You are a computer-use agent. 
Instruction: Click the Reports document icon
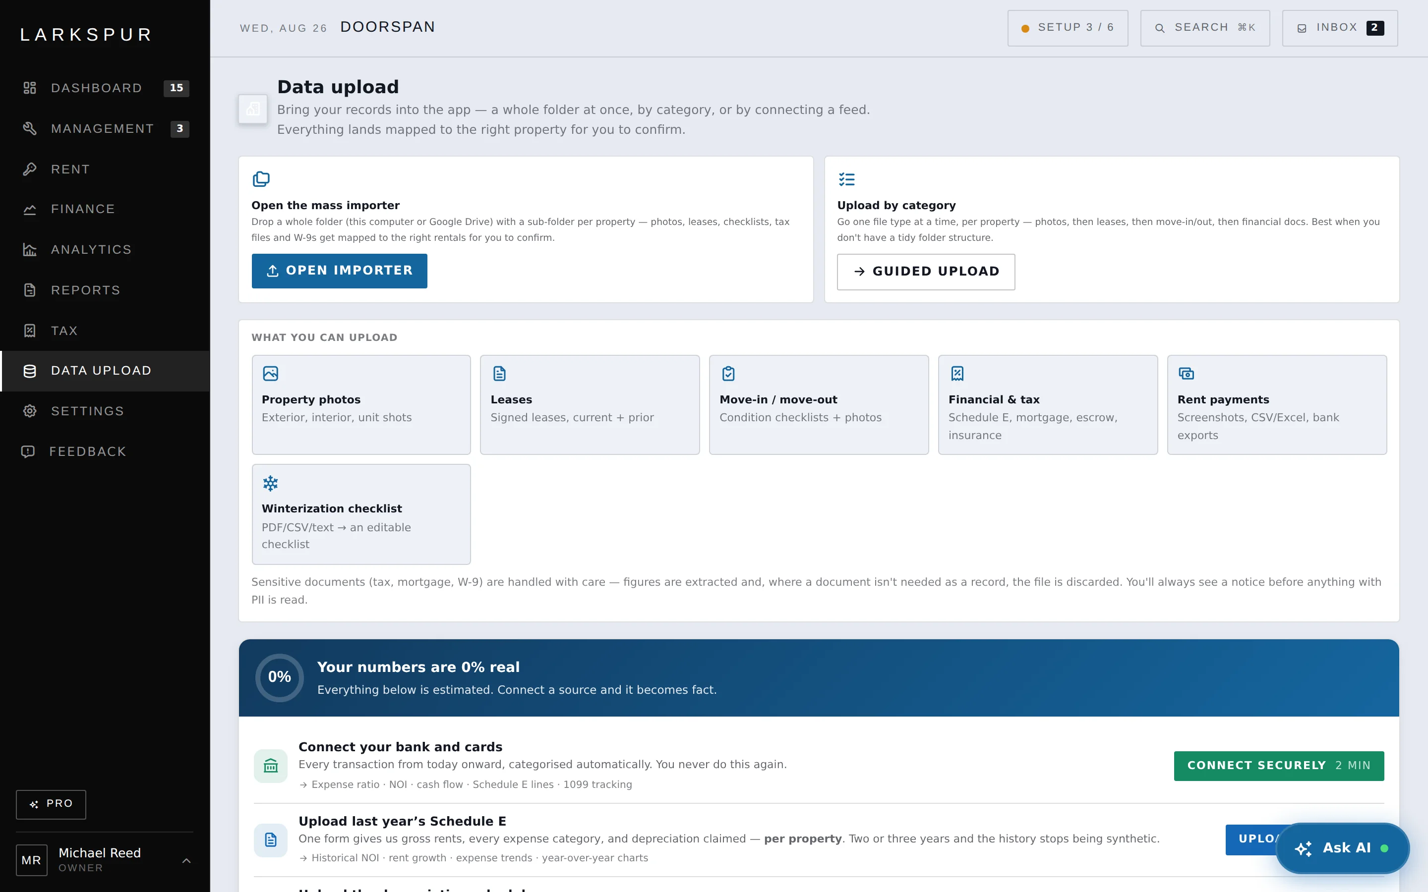pos(30,290)
